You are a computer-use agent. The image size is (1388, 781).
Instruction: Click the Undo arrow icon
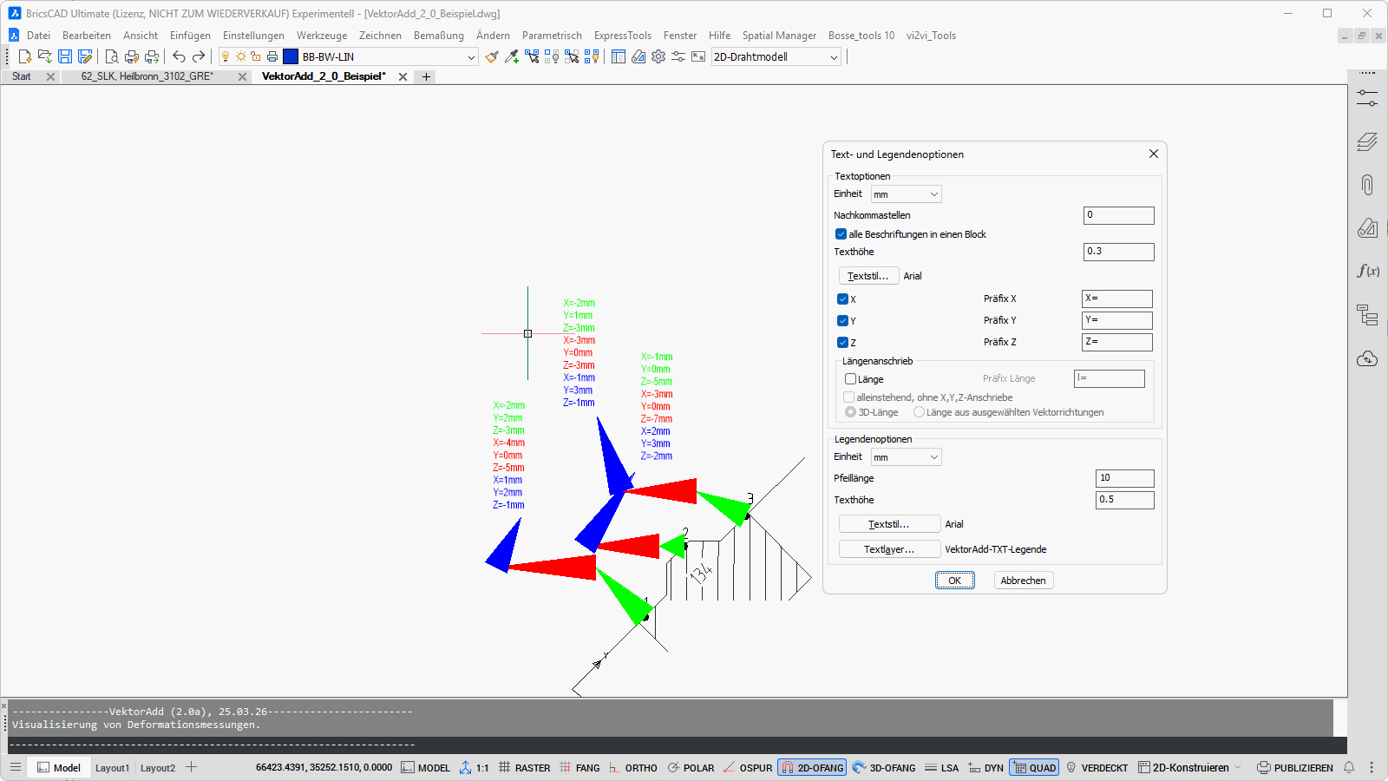coord(179,56)
